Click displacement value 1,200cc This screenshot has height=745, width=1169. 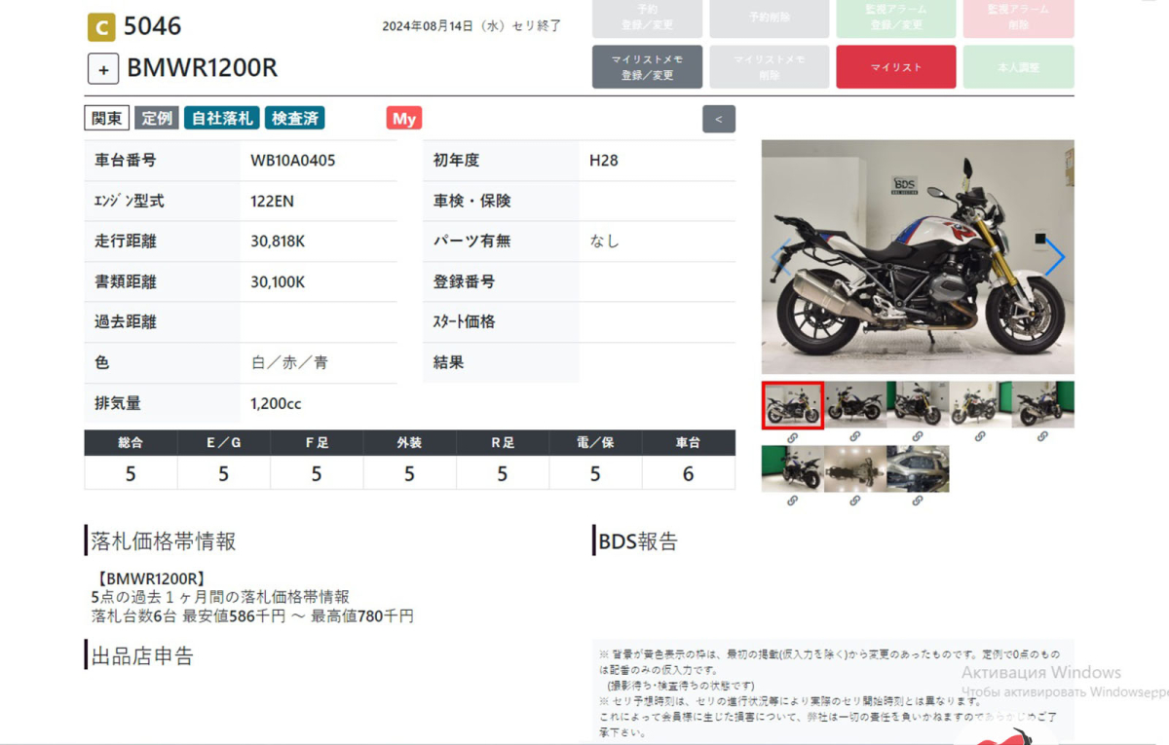click(278, 403)
